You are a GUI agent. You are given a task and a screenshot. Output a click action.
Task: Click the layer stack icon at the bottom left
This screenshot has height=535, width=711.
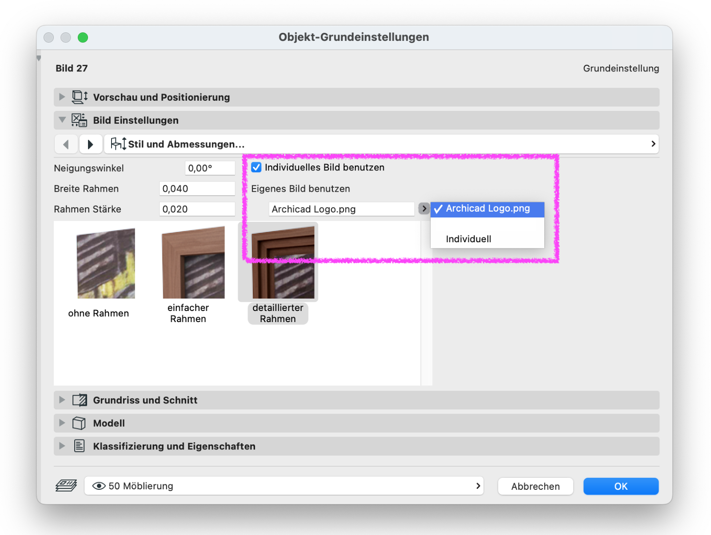tap(66, 486)
